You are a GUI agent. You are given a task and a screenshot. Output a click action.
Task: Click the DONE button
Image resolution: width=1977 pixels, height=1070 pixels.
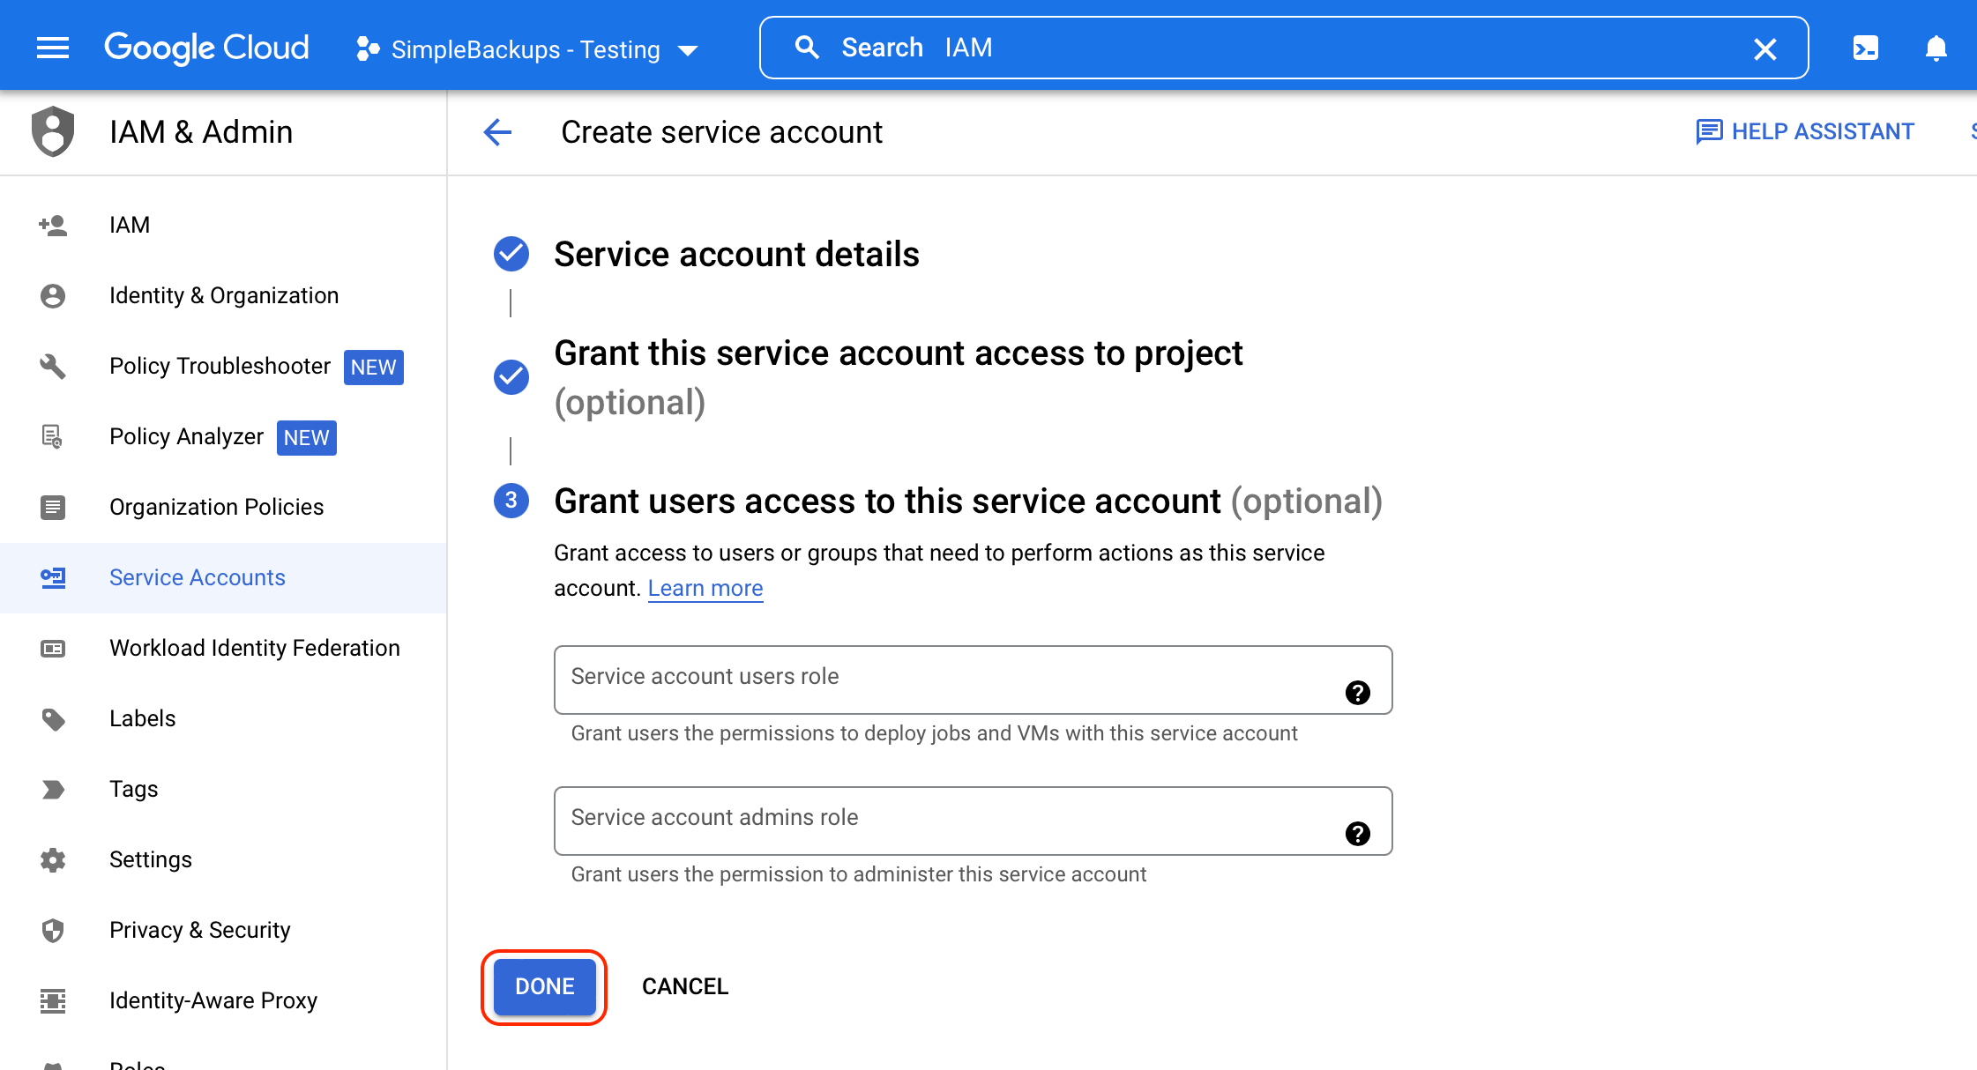point(543,987)
